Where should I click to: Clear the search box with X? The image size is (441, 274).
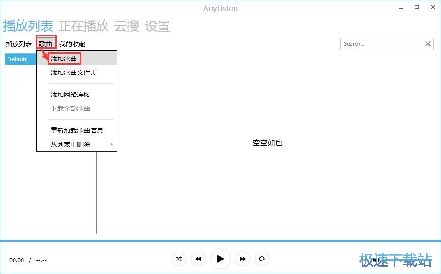[428, 44]
